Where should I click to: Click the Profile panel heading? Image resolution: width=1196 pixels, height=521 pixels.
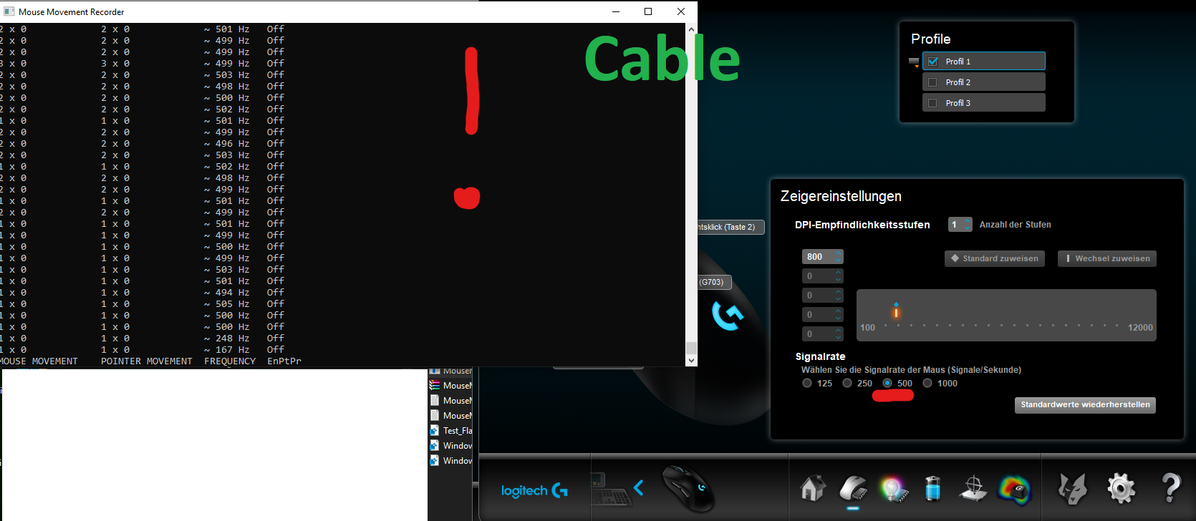coord(931,39)
